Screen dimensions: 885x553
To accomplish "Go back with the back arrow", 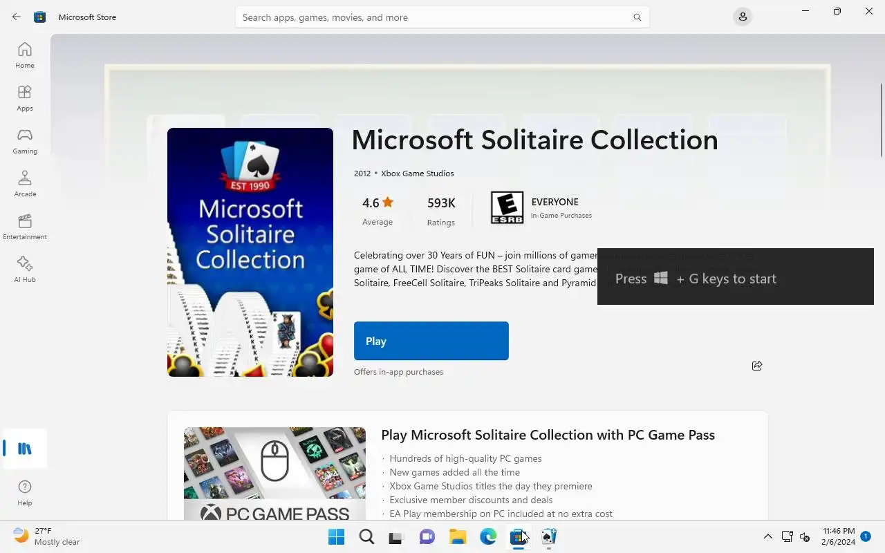I will pyautogui.click(x=17, y=17).
